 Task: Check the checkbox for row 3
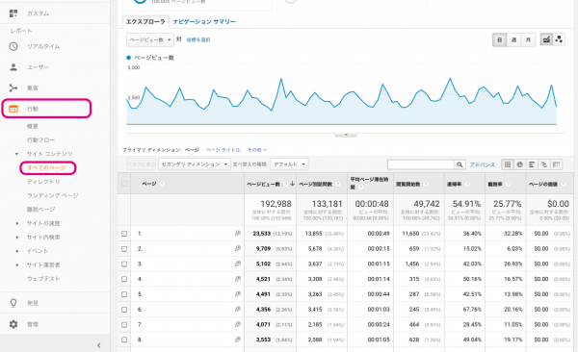pos(124,264)
